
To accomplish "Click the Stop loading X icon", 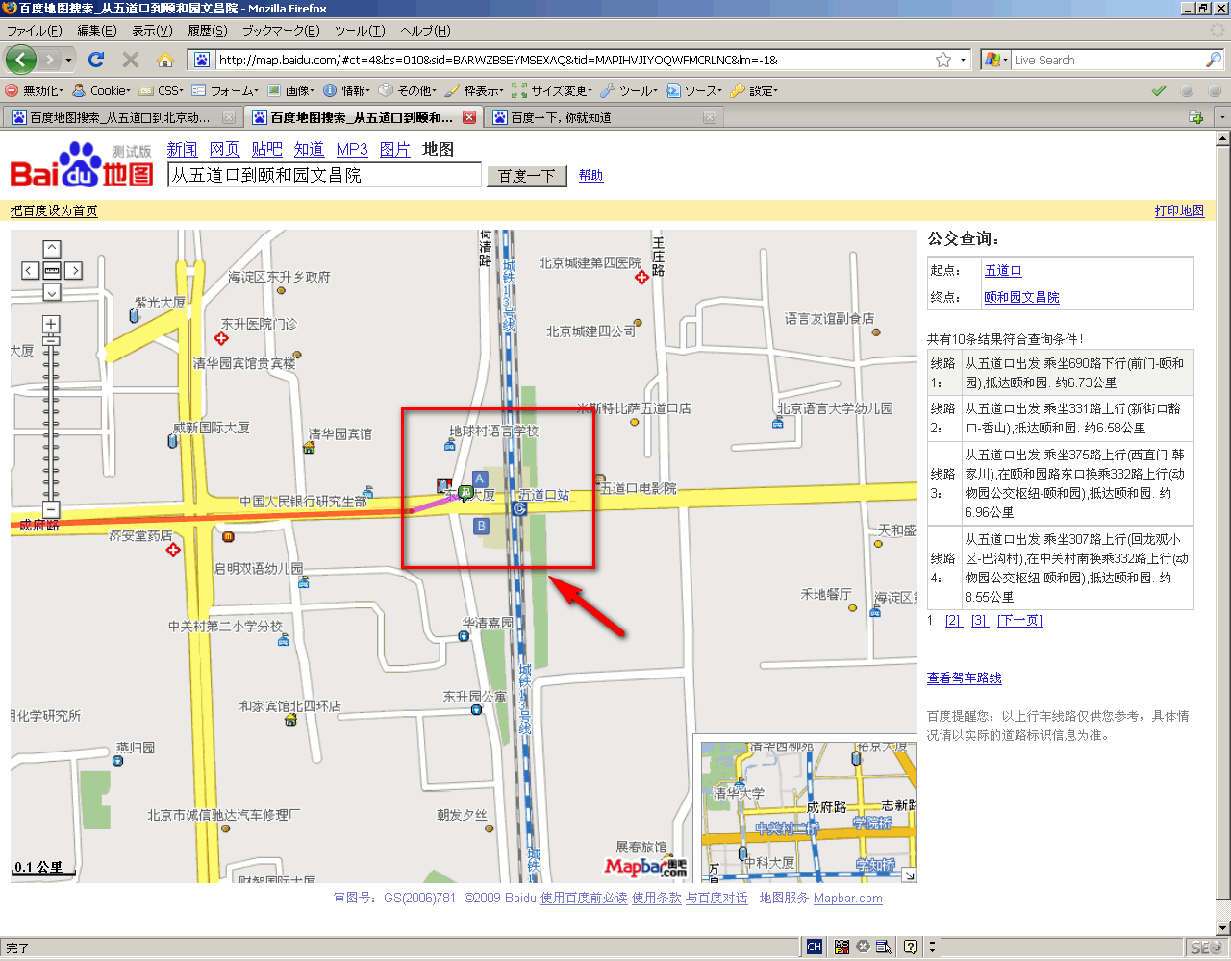I will (131, 60).
